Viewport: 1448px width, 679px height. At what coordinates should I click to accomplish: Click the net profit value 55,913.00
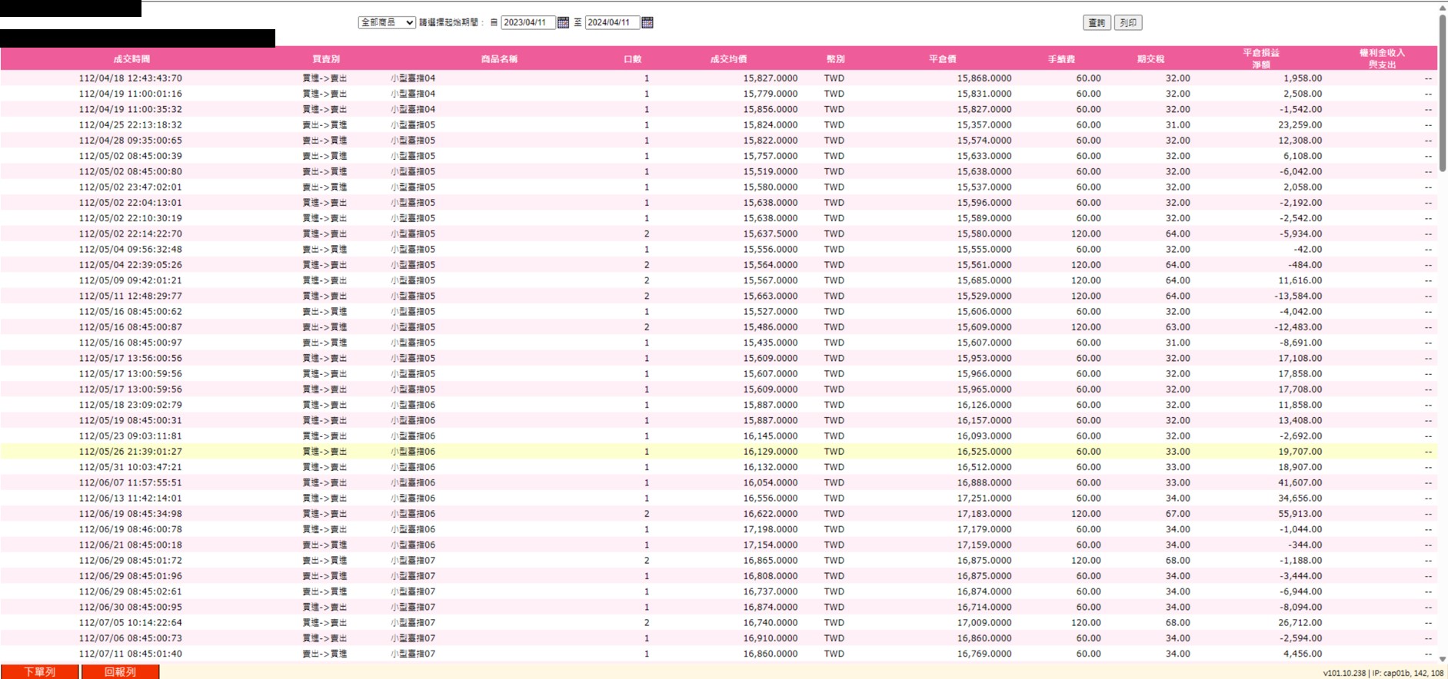tap(1300, 514)
